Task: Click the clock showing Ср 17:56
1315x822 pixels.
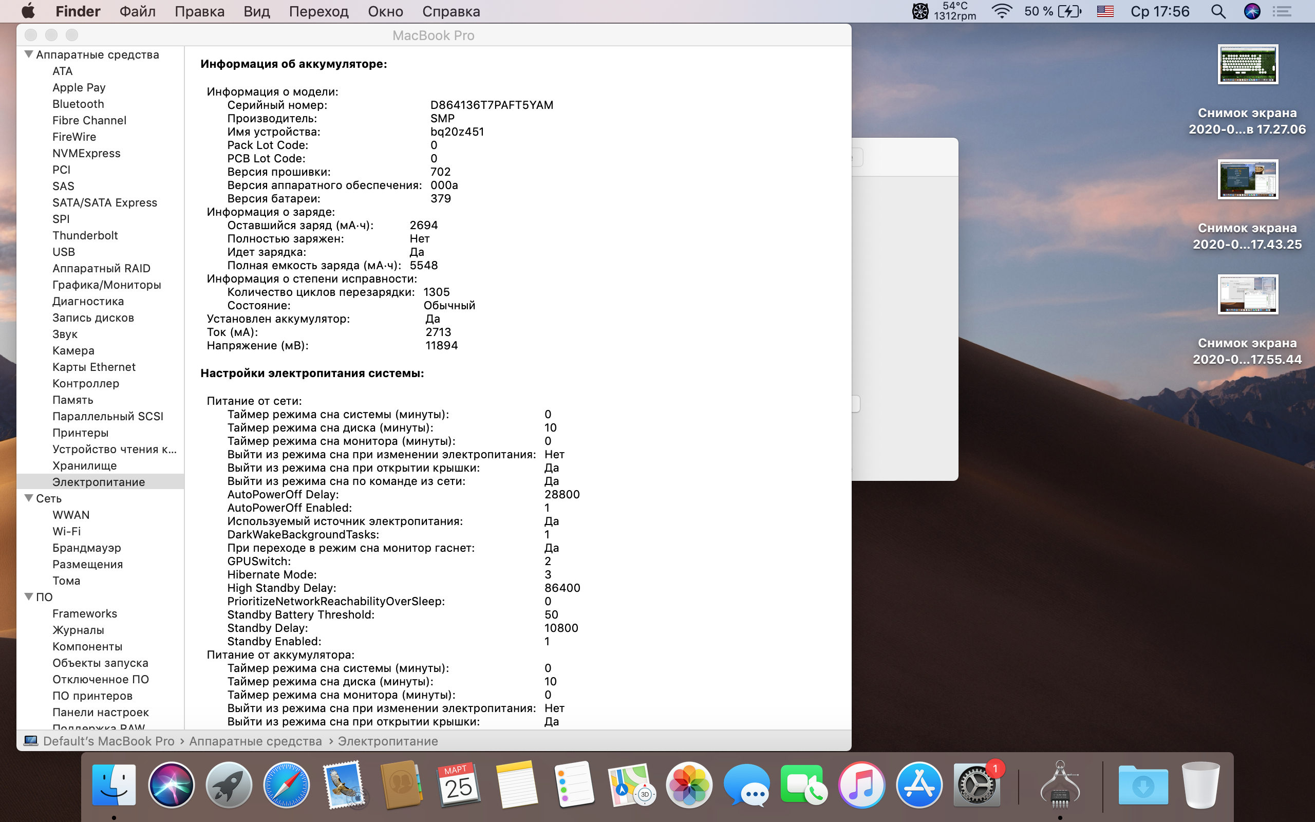Action: point(1159,11)
